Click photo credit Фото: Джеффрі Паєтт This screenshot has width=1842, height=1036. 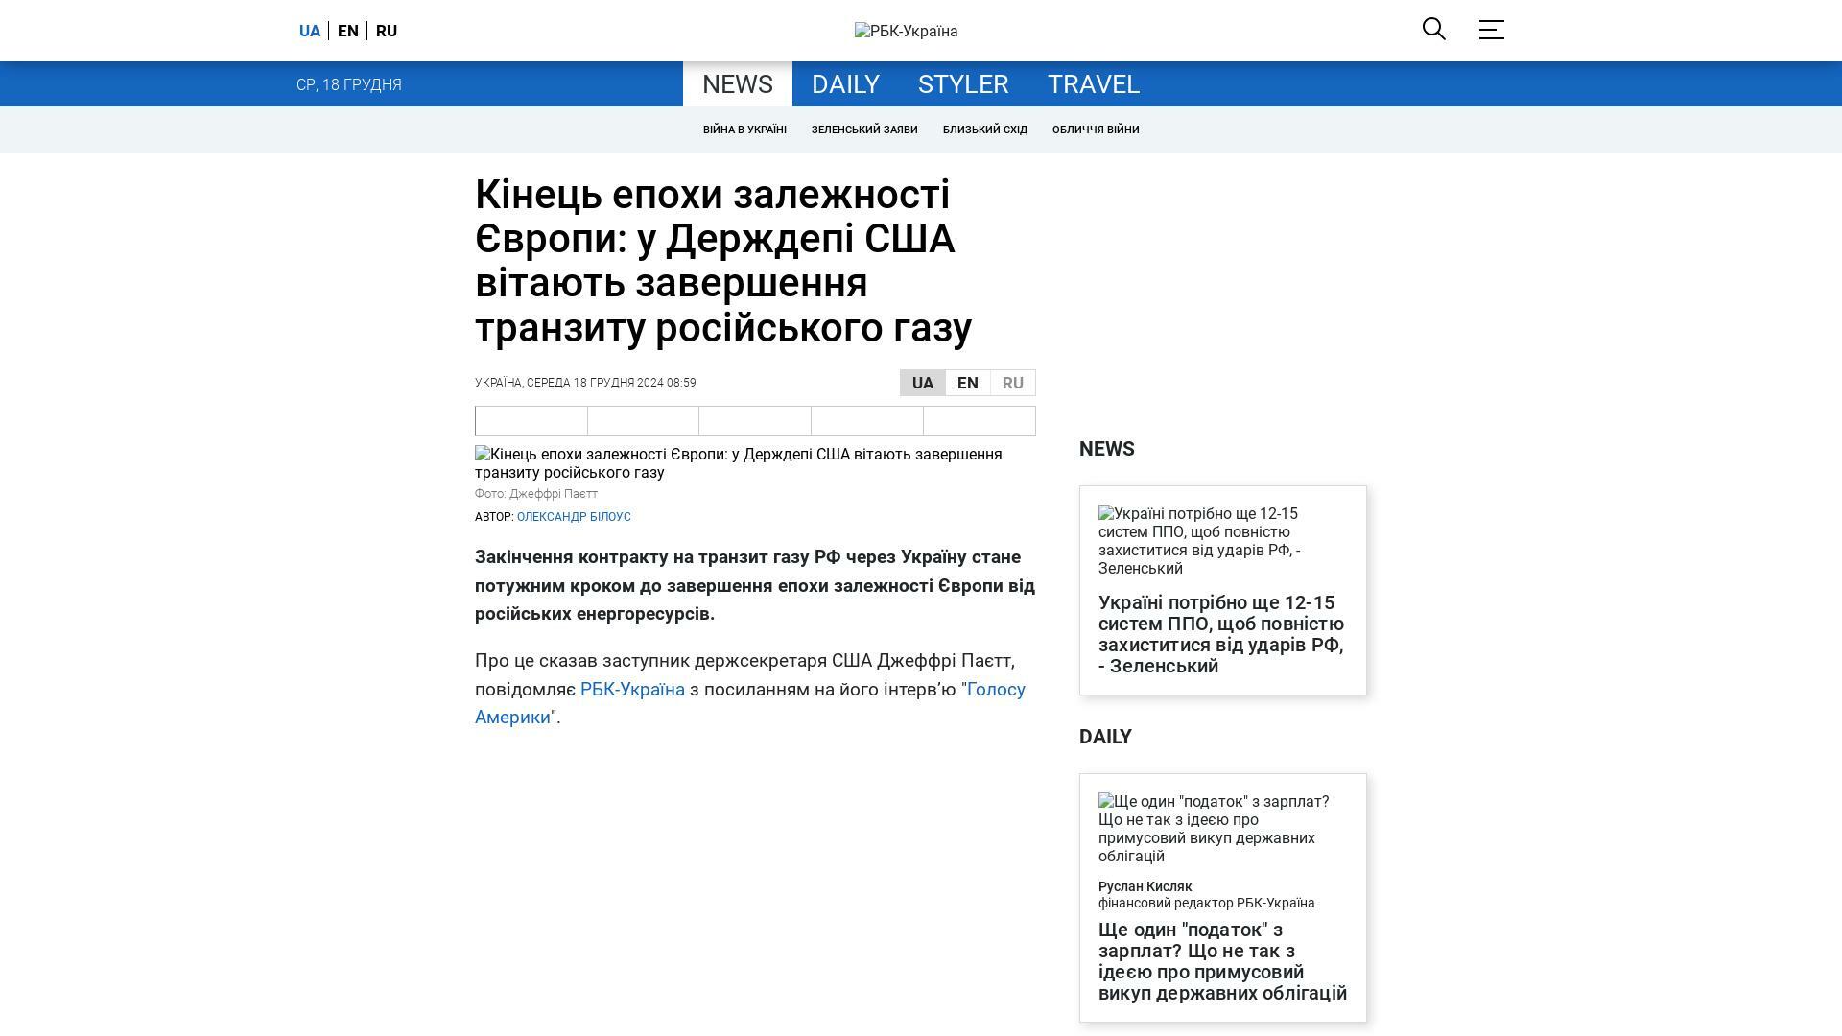click(x=536, y=494)
